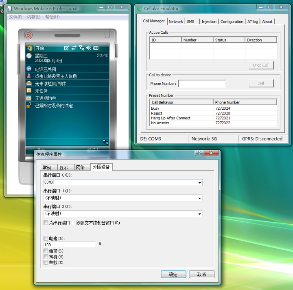Open the 串行端口 1 dropdown list
293x290 pixels.
point(199,198)
